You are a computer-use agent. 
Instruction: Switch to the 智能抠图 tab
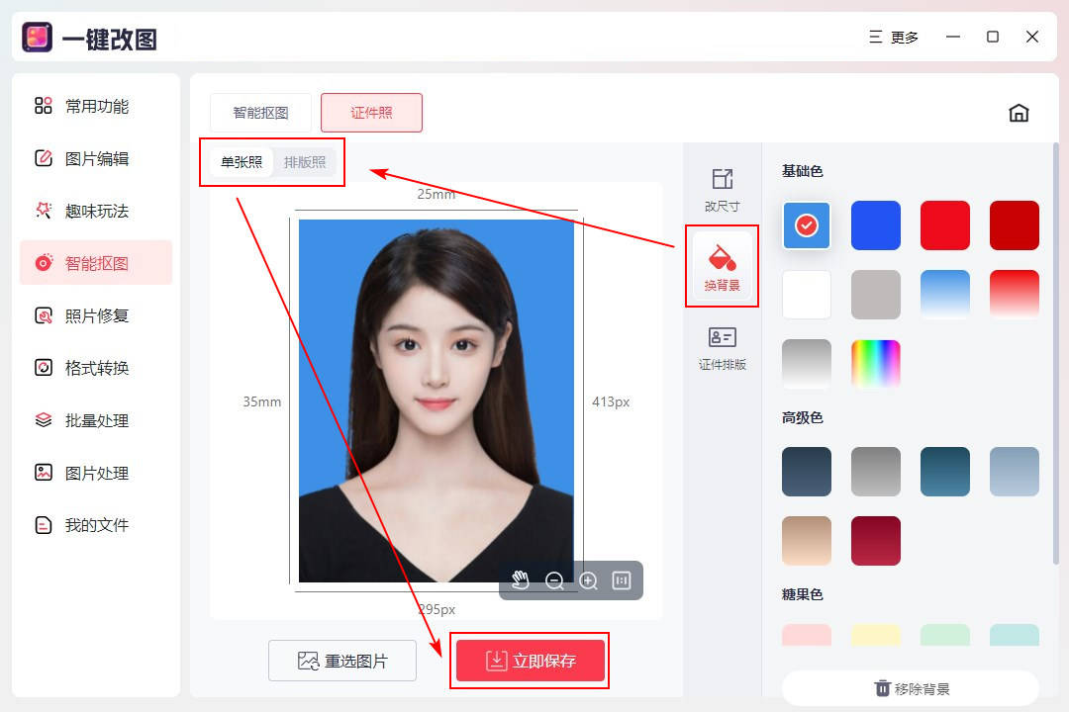coord(259,112)
